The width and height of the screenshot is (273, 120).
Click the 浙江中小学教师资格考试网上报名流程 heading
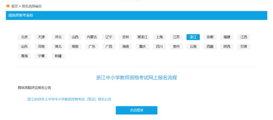point(136,78)
